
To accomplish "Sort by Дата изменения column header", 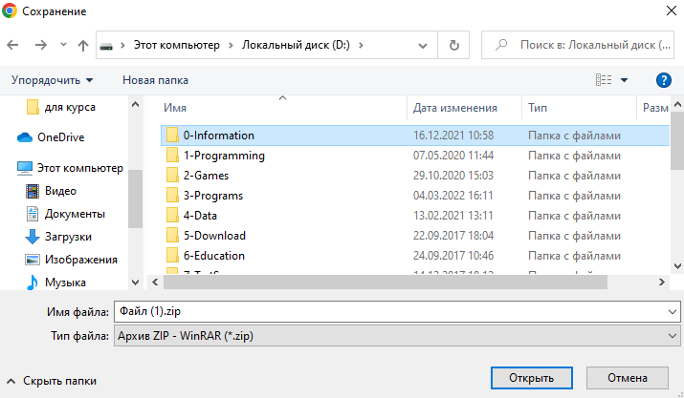I will [x=454, y=108].
